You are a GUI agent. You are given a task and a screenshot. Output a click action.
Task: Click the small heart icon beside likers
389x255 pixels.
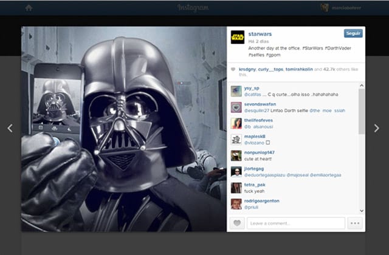pos(233,69)
